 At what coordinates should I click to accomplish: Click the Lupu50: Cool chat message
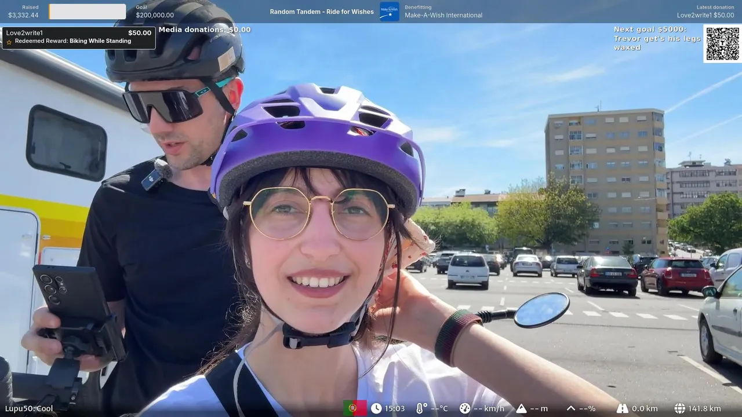click(29, 408)
